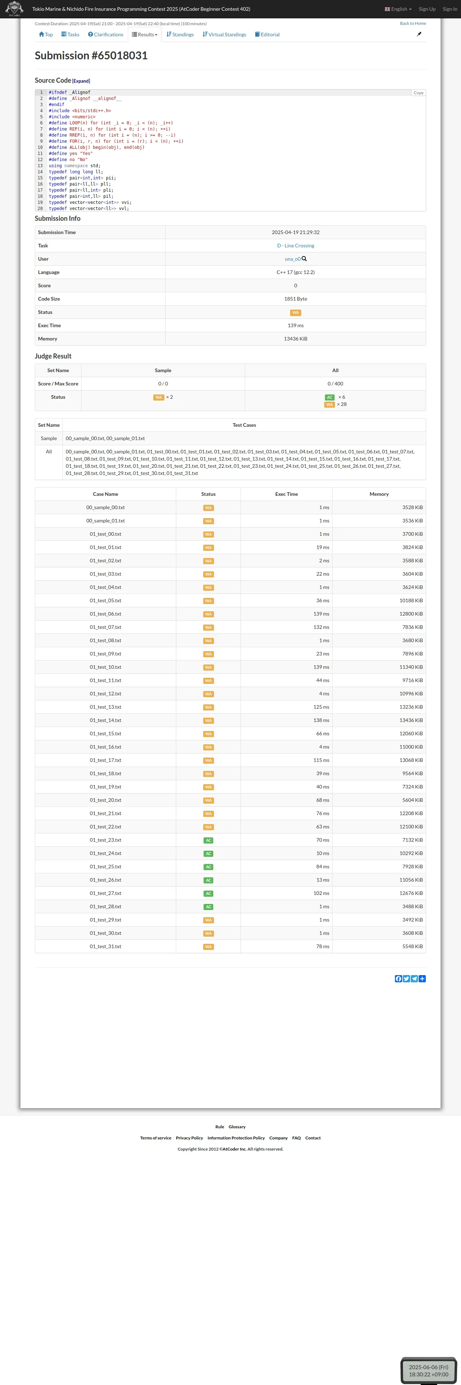461x1385 pixels.
Task: Click the date-time clock widget
Action: [428, 1370]
